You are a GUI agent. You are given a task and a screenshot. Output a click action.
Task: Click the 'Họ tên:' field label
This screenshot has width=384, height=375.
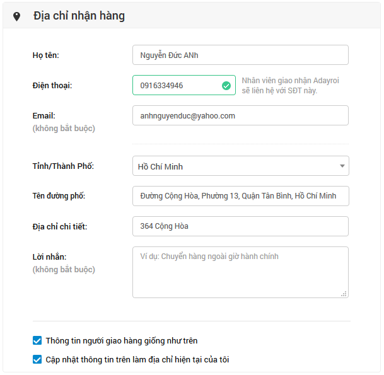click(x=46, y=55)
